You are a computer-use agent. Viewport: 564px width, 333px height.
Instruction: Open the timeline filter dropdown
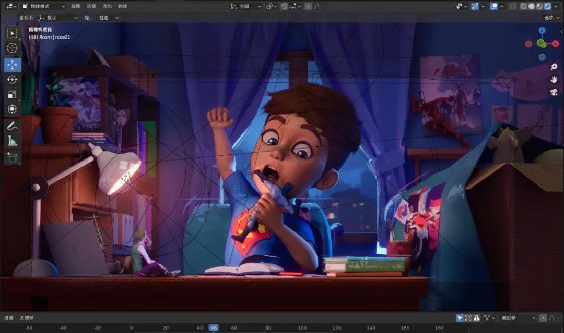pos(489,318)
